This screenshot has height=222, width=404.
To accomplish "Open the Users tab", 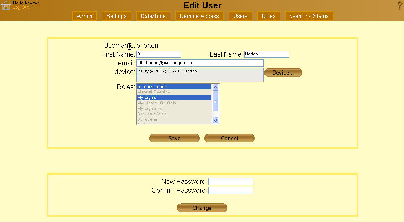I will (x=240, y=16).
